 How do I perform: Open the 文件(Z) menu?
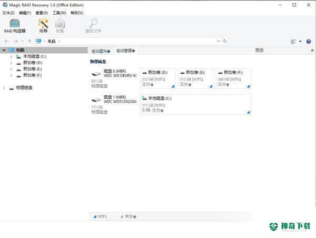point(8,13)
